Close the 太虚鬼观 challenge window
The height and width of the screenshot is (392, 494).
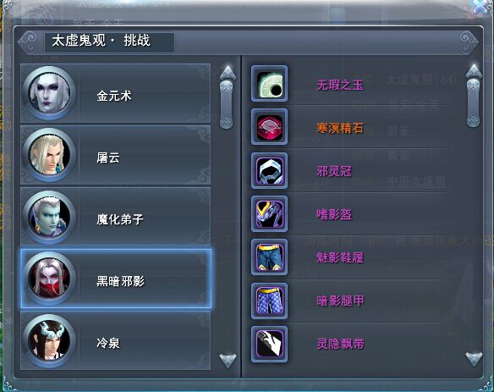tap(481, 6)
